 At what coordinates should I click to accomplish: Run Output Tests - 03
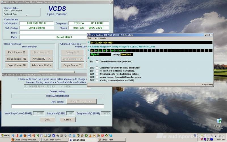[72, 65]
